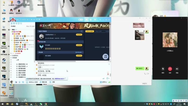This screenshot has height=106, width=188.
Task: Open Windows Start menu
Action: coord(2,104)
